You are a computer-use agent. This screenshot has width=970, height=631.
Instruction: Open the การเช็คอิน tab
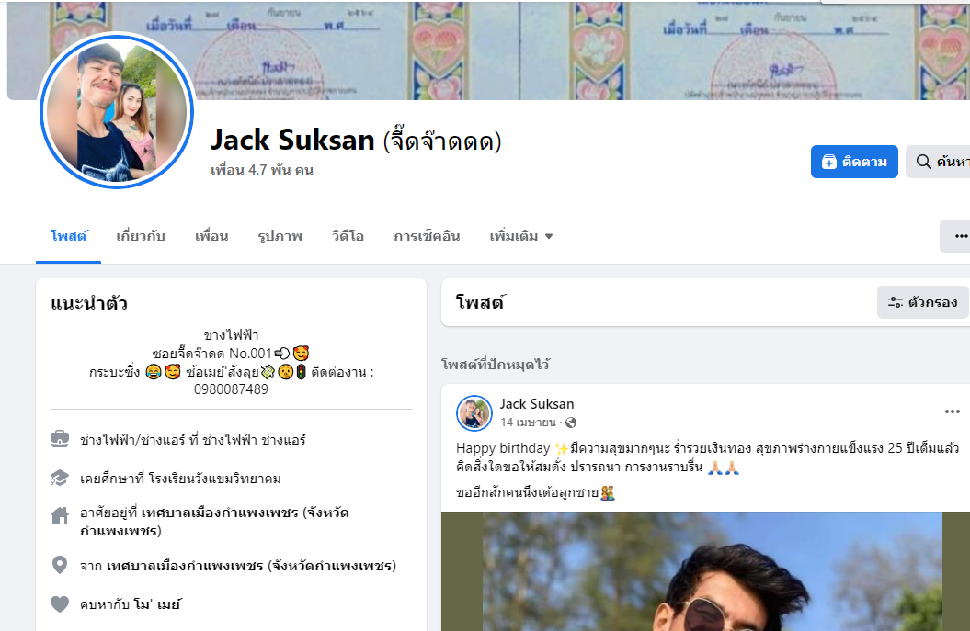pyautogui.click(x=427, y=236)
